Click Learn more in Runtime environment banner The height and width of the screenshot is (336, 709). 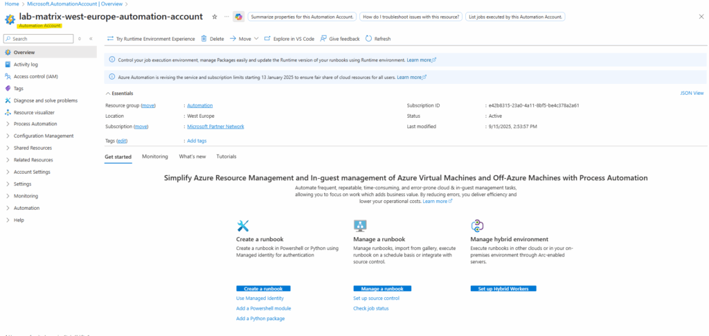(422, 60)
